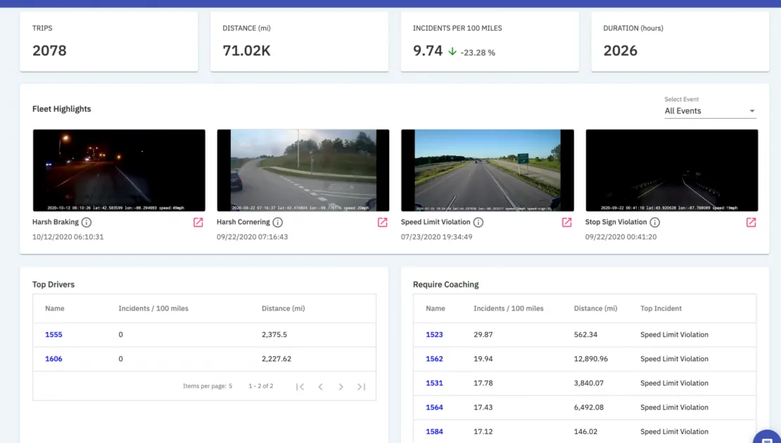Screen dimensions: 781x443
Task: Click the Harsh Cornering info icon
Action: click(x=277, y=222)
